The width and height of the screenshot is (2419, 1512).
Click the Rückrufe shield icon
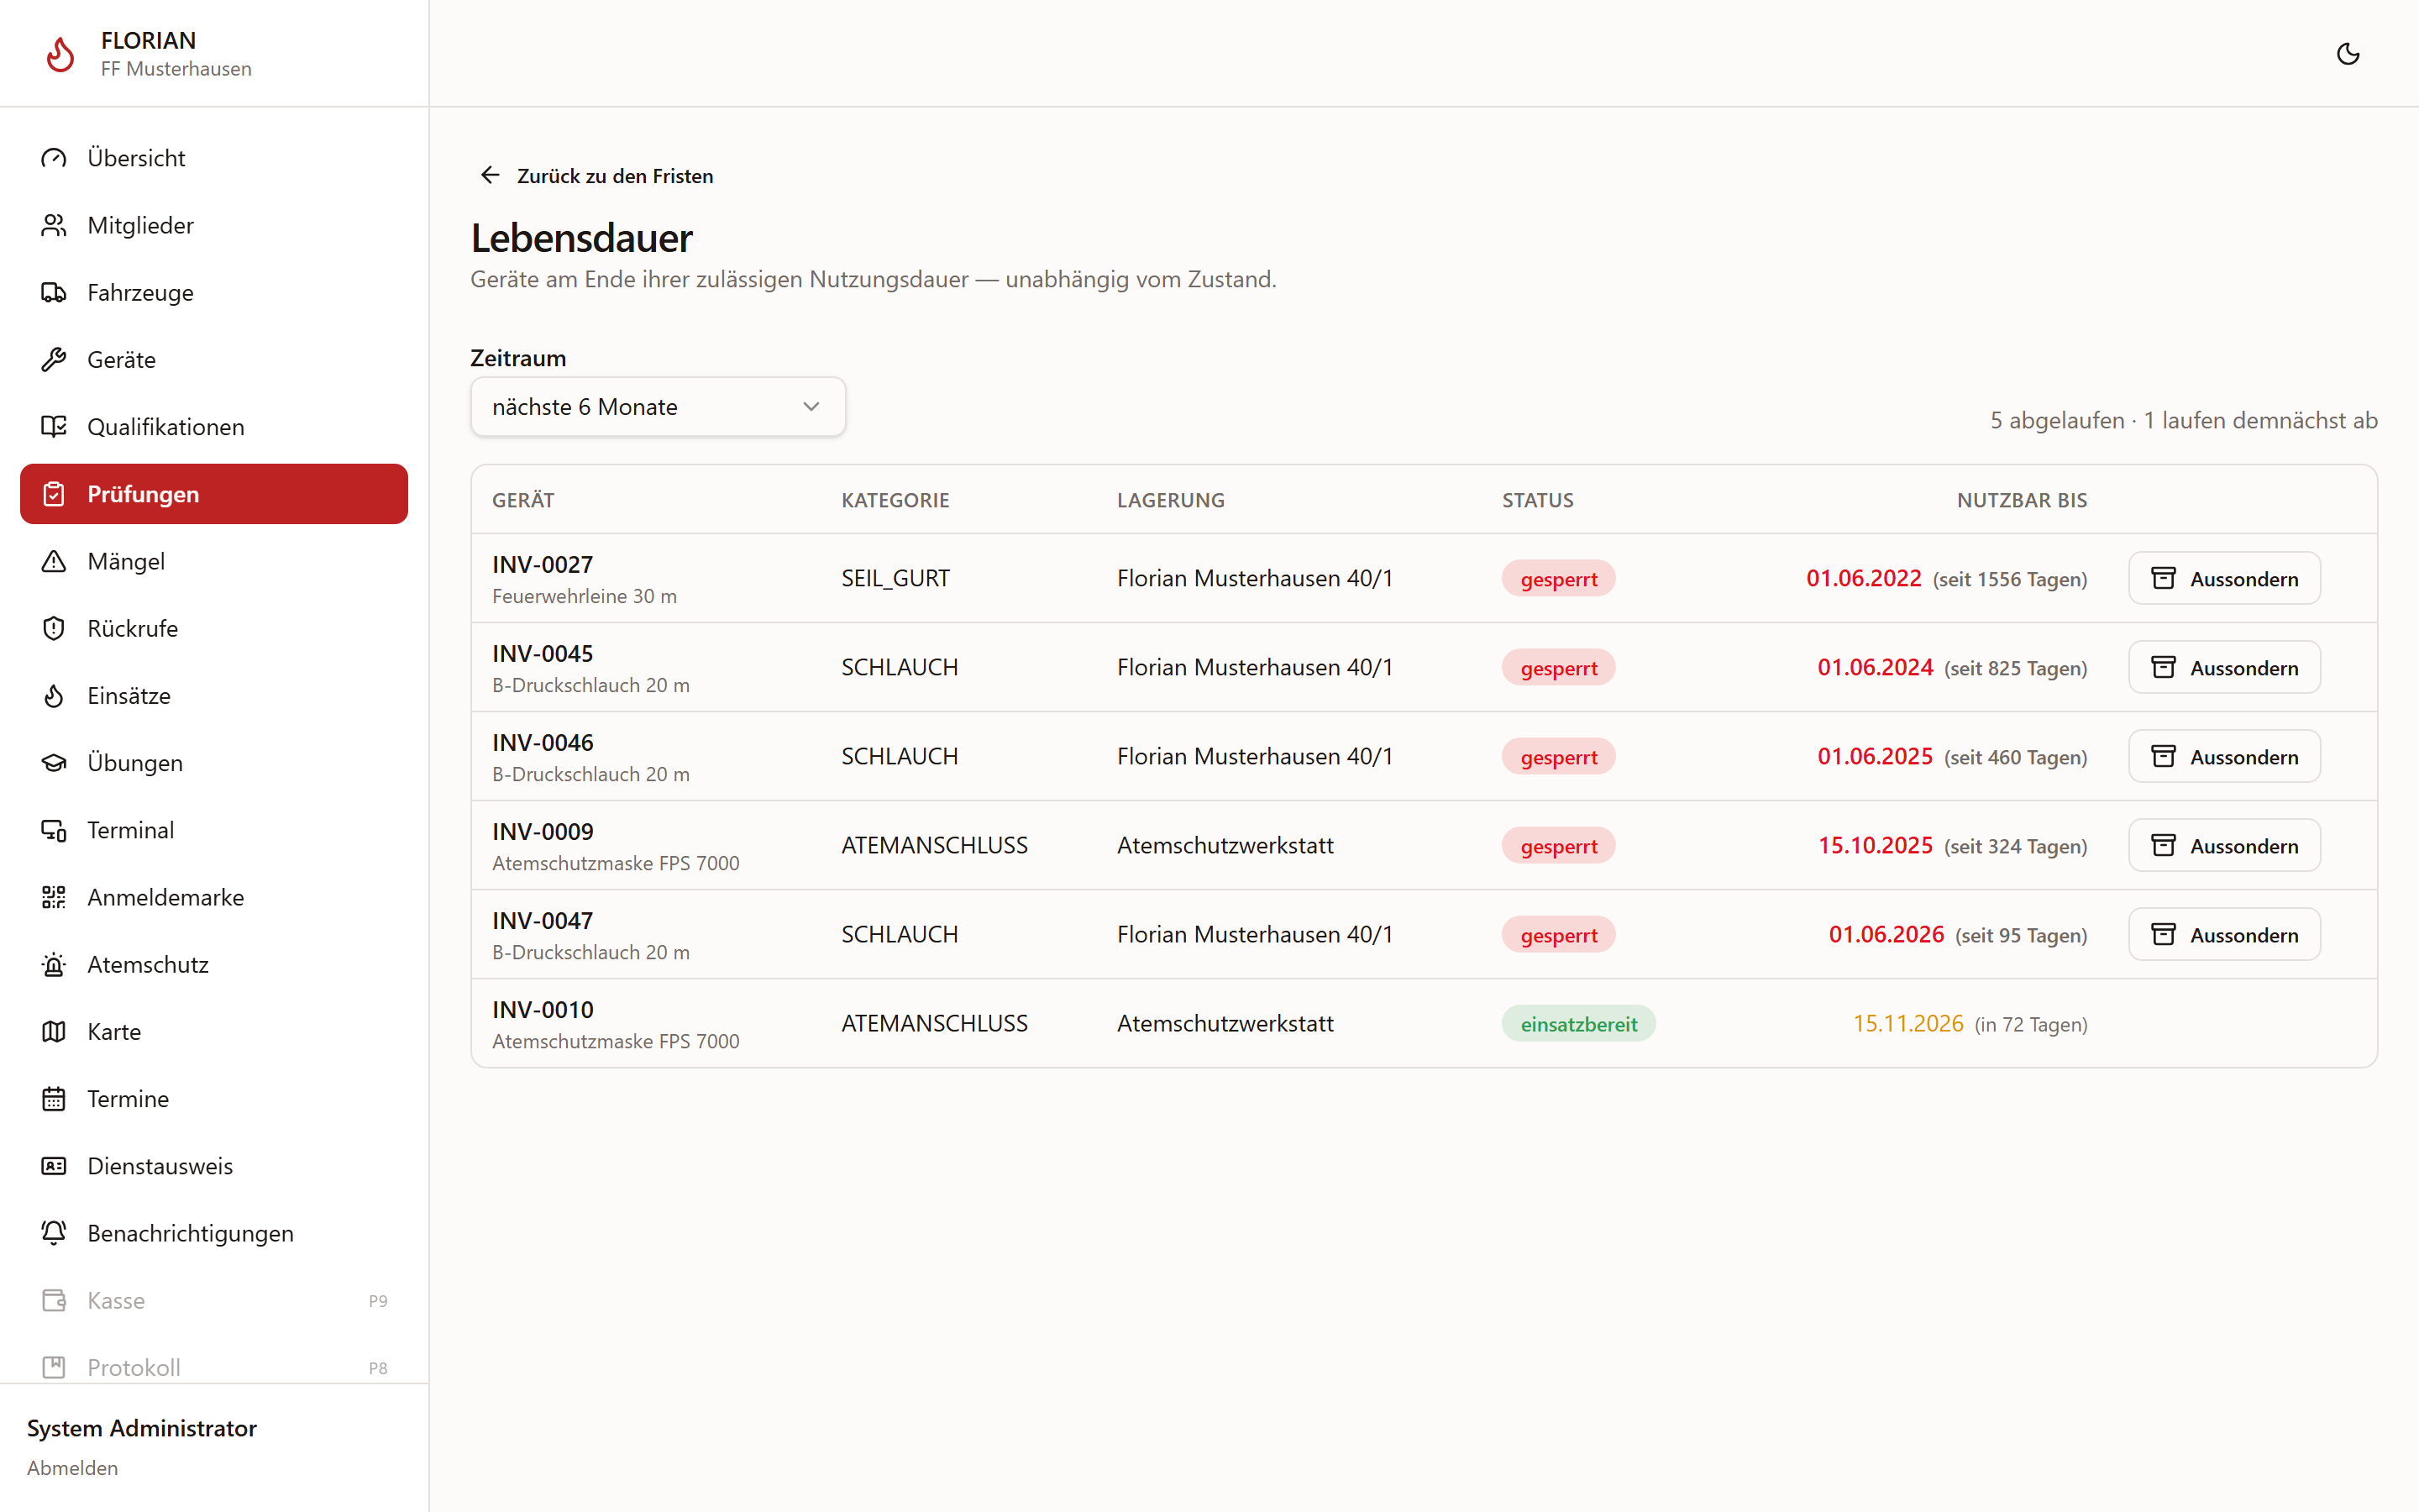point(54,628)
